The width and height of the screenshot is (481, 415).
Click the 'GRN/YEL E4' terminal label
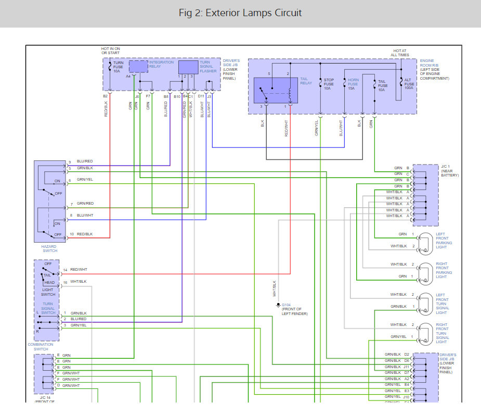click(397, 385)
